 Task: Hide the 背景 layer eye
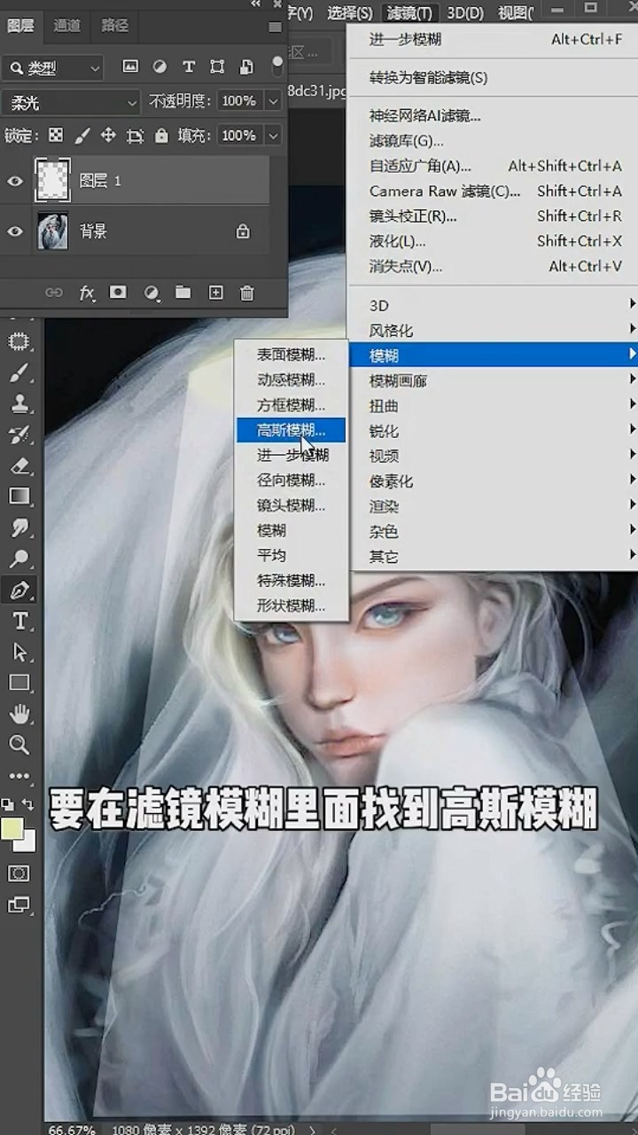(x=15, y=231)
